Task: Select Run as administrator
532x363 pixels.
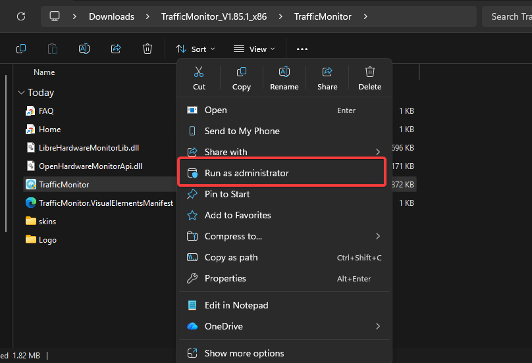Action: [x=246, y=173]
